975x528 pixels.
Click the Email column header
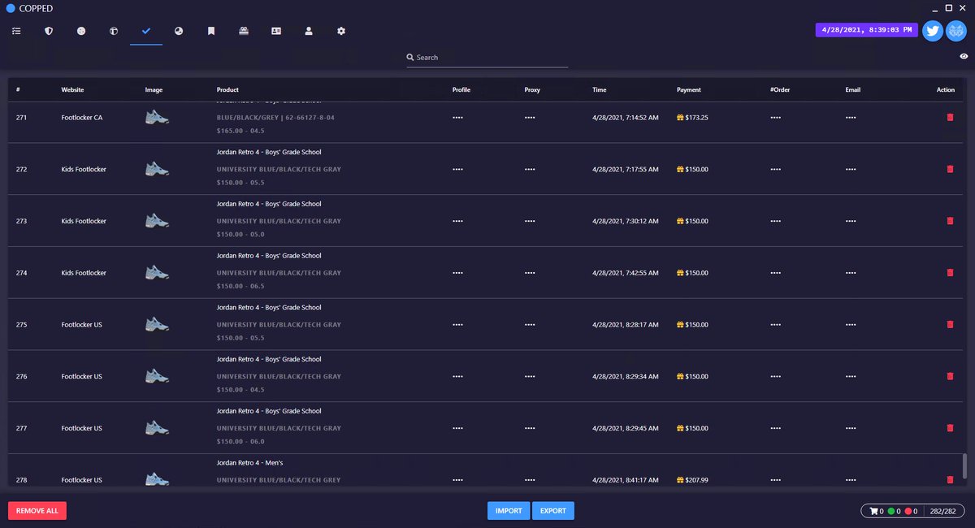tap(852, 90)
